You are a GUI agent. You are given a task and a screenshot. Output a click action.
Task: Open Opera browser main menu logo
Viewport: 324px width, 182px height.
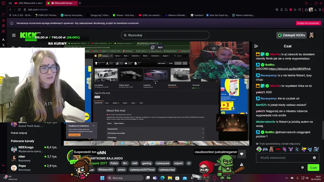pos(3,3)
